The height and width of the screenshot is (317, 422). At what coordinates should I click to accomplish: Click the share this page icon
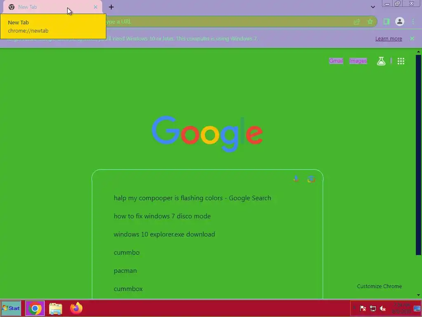356,22
